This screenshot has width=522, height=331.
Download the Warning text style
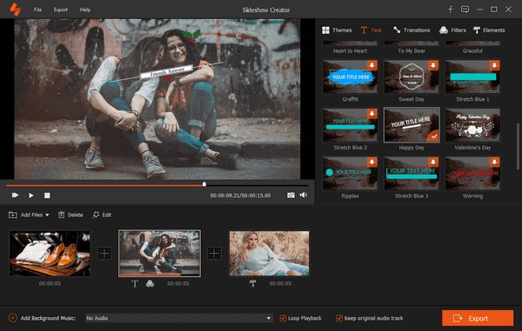click(494, 162)
